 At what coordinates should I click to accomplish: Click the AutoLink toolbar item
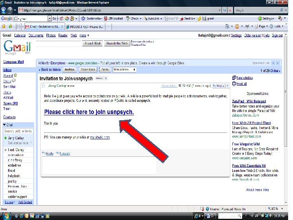(x=153, y=18)
